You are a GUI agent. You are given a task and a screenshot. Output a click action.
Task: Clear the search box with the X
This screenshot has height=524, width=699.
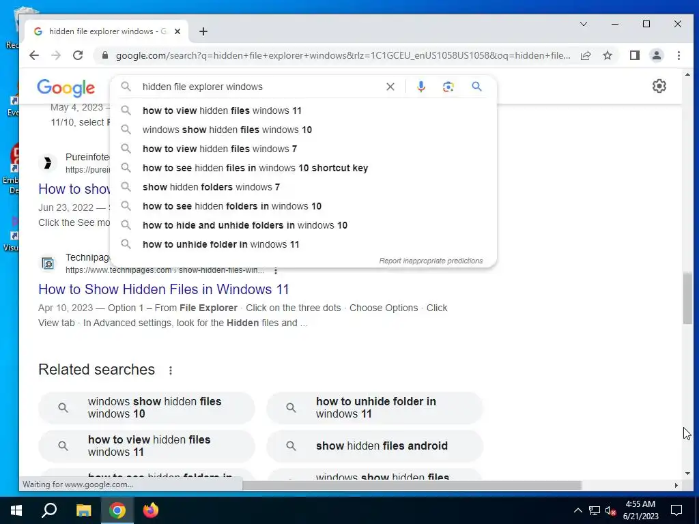[x=390, y=87]
